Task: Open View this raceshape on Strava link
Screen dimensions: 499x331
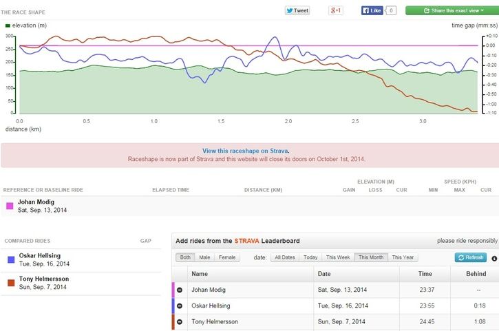Action: tap(245, 151)
